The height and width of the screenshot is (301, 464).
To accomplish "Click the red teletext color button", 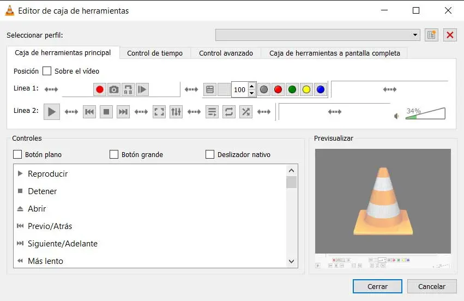I will [x=278, y=89].
